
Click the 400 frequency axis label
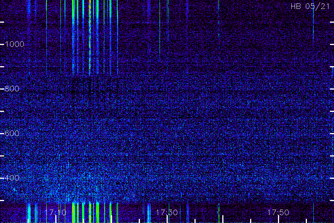[x=12, y=178]
